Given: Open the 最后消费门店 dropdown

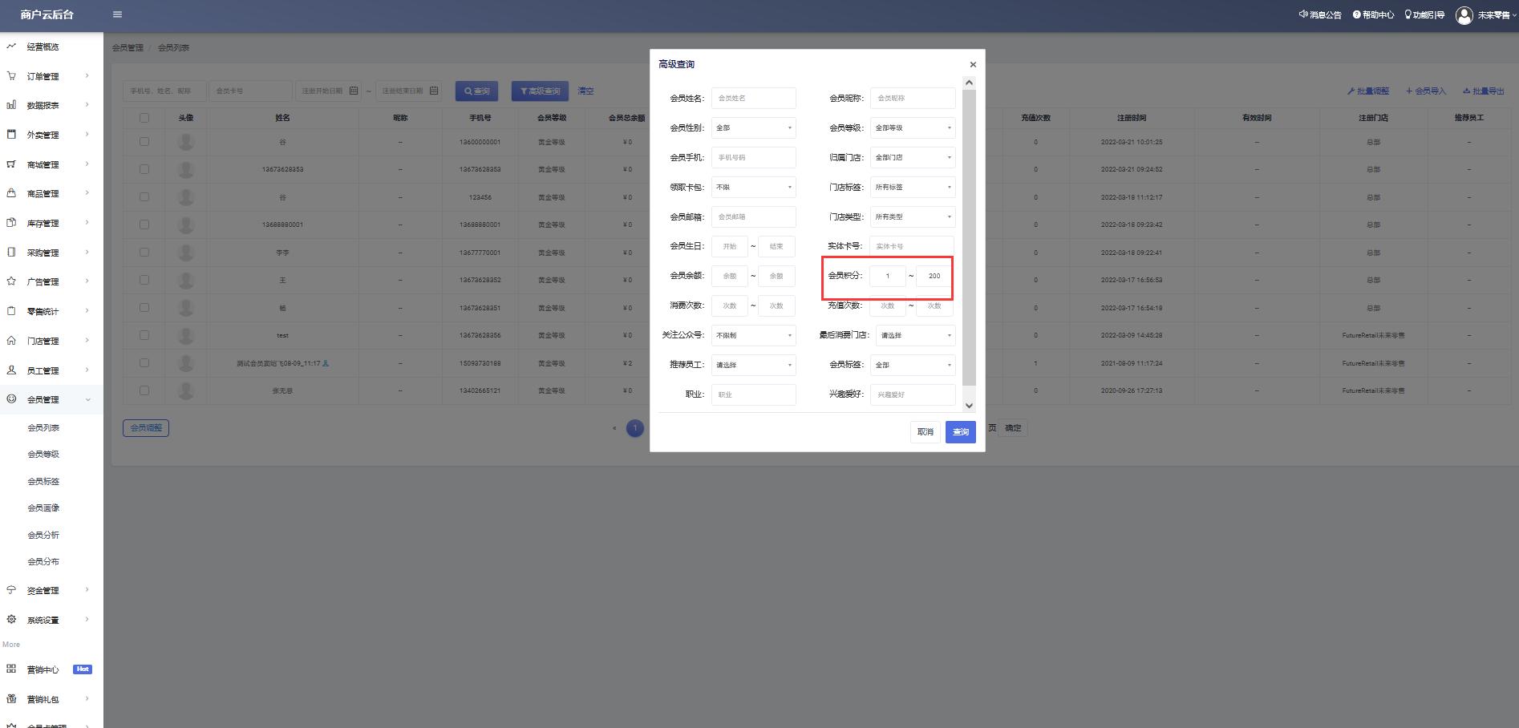Looking at the screenshot, I should [916, 335].
